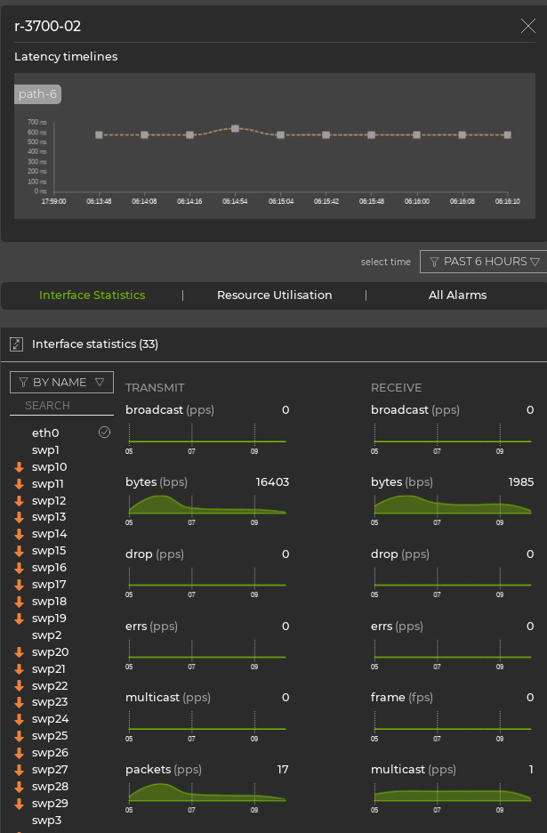Click the path-6 latency label
547x833 pixels.
[37, 94]
